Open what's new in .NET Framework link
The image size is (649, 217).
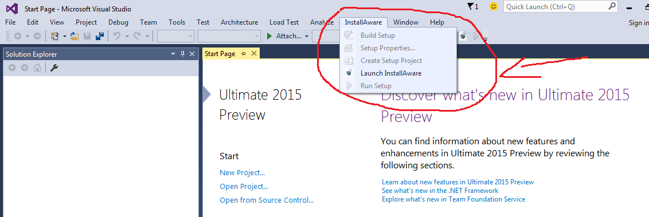[x=440, y=191]
